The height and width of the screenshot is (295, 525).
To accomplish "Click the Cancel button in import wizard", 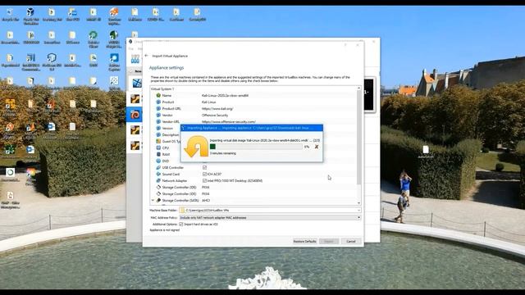I will 351,241.
